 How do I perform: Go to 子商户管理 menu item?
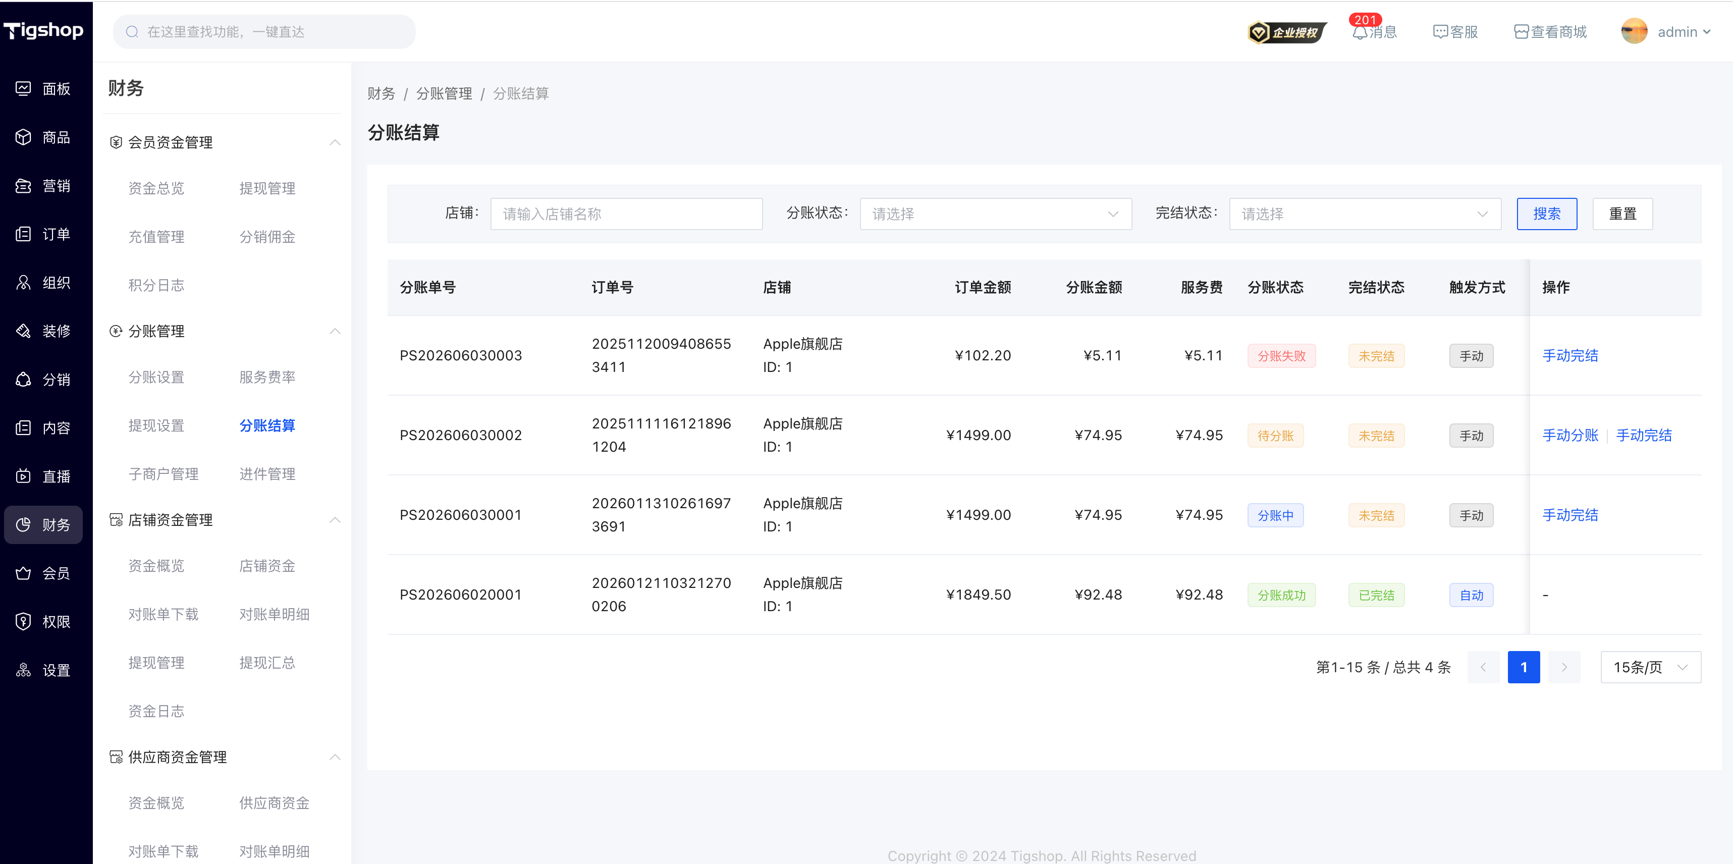coord(164,474)
